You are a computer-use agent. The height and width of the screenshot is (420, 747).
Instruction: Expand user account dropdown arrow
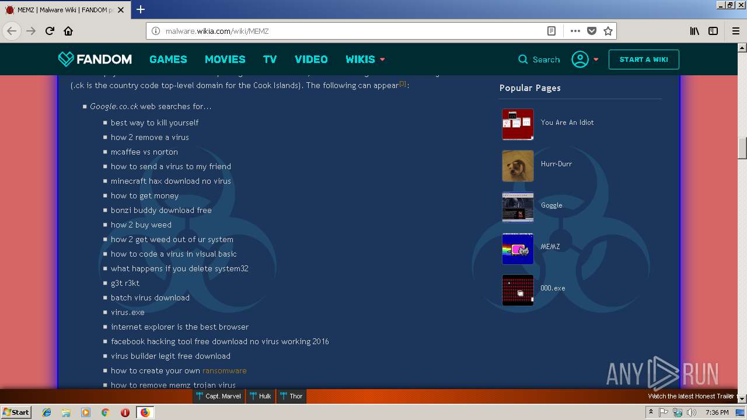click(596, 60)
